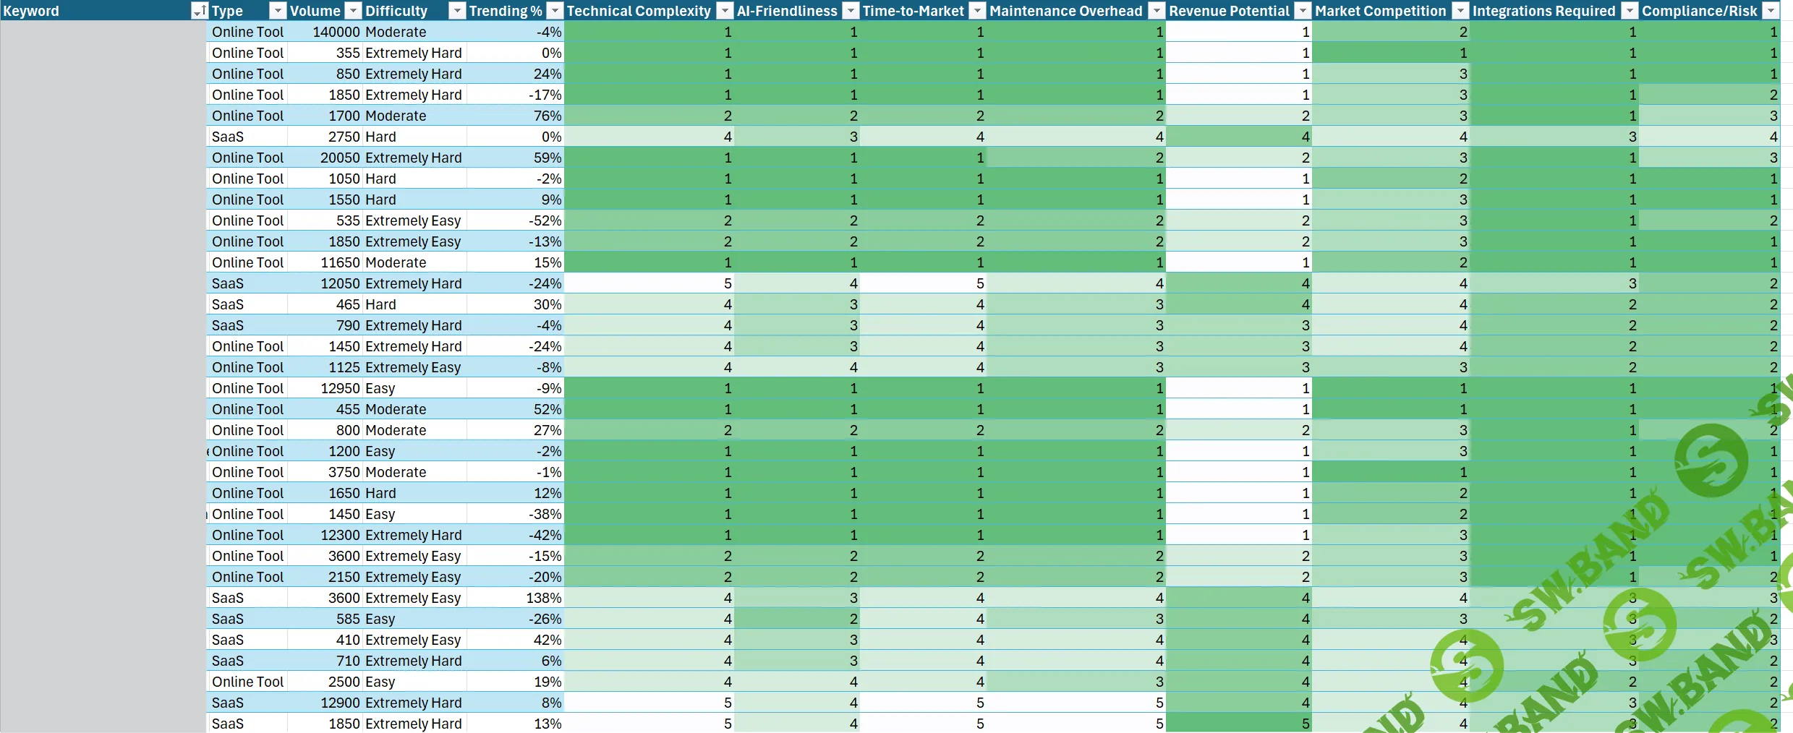The height and width of the screenshot is (733, 1793).
Task: Select the Keyword header cell
Action: 94,11
